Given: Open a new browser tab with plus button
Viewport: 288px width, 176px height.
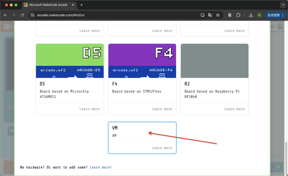Looking at the screenshot, I should point(81,5).
